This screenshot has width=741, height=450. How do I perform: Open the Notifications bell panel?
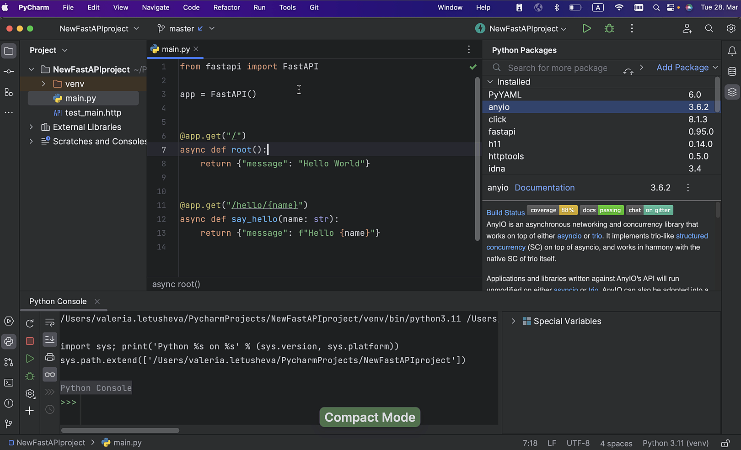pyautogui.click(x=732, y=51)
